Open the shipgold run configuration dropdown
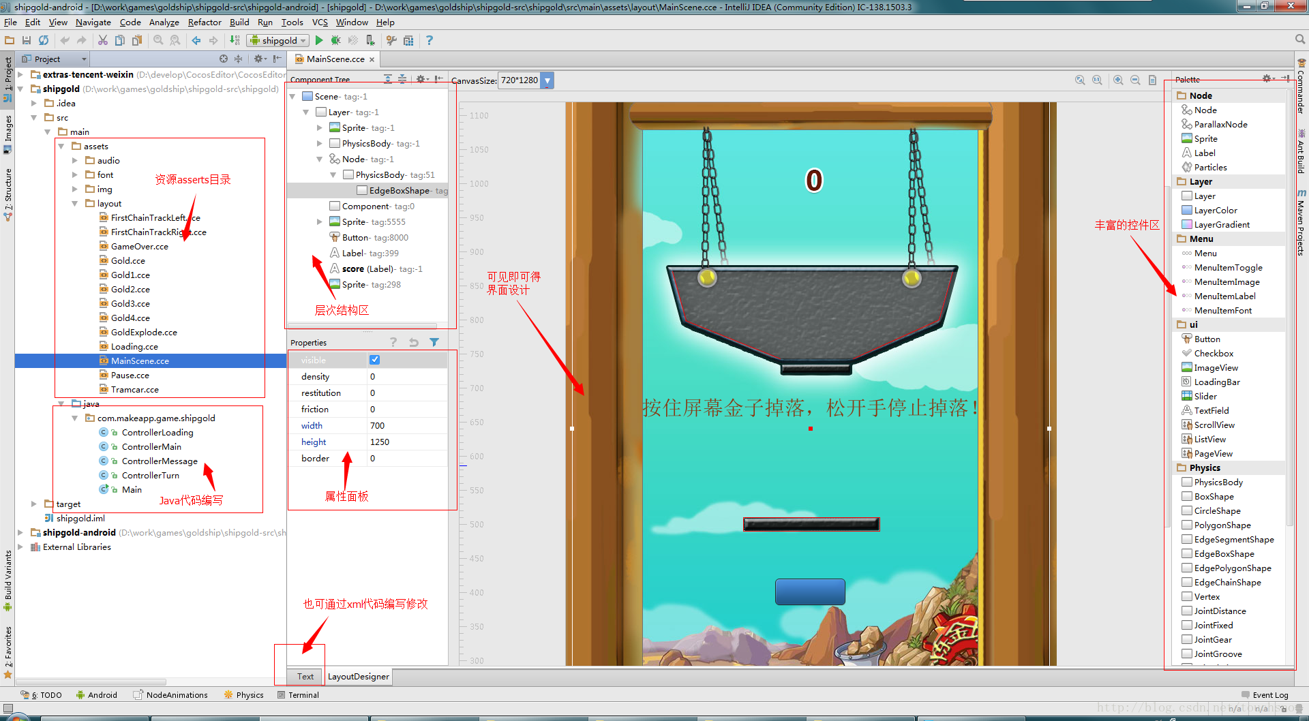1309x721 pixels. tap(278, 40)
